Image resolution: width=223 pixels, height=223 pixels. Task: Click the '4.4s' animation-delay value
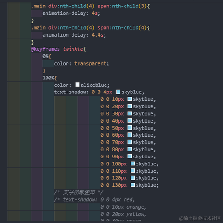[98, 35]
